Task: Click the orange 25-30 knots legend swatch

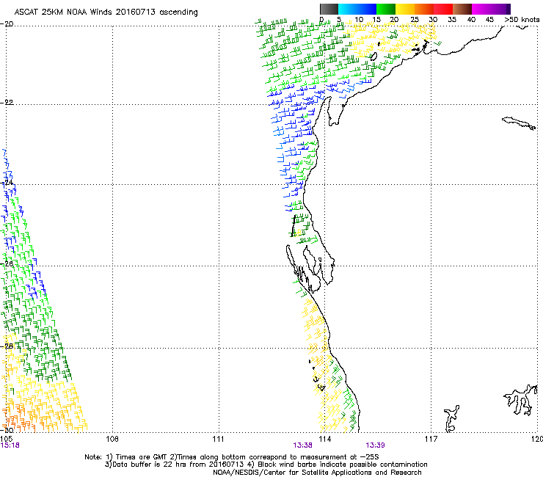Action: [424, 9]
